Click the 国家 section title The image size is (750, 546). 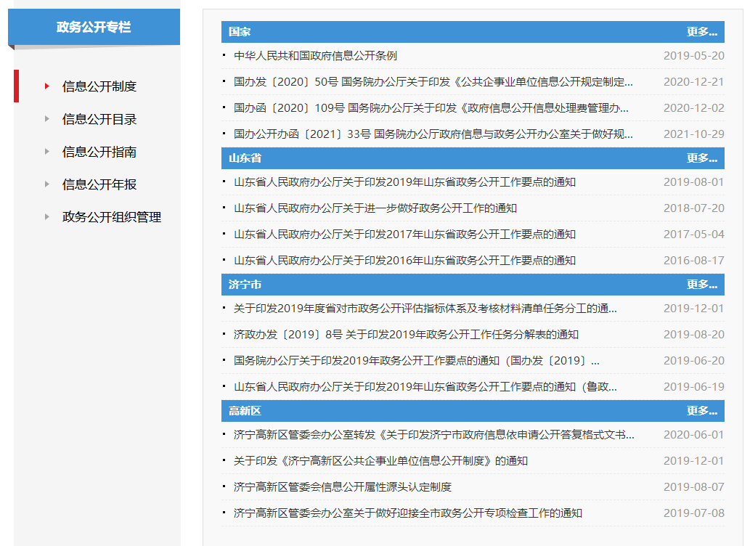tap(240, 32)
